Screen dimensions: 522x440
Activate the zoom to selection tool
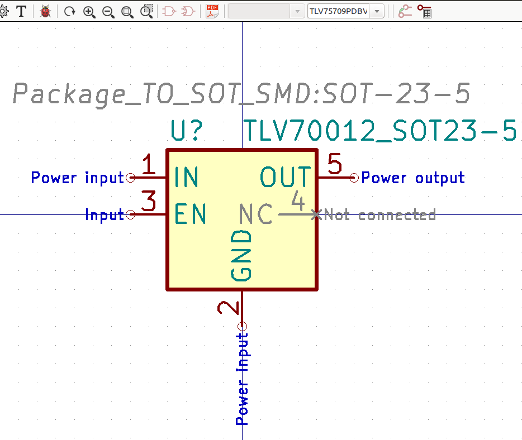pos(146,11)
